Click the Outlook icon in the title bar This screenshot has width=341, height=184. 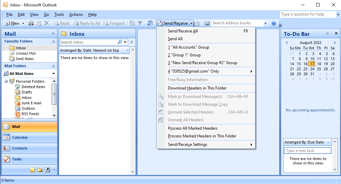(x=6, y=5)
